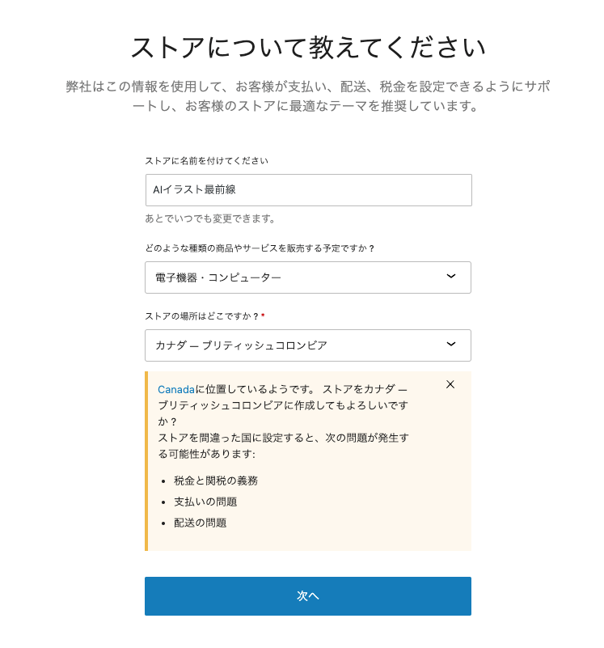Viewport: 604px width, 648px height.
Task: Focus the store name field containing AIイラスト最前線
Action: click(308, 190)
